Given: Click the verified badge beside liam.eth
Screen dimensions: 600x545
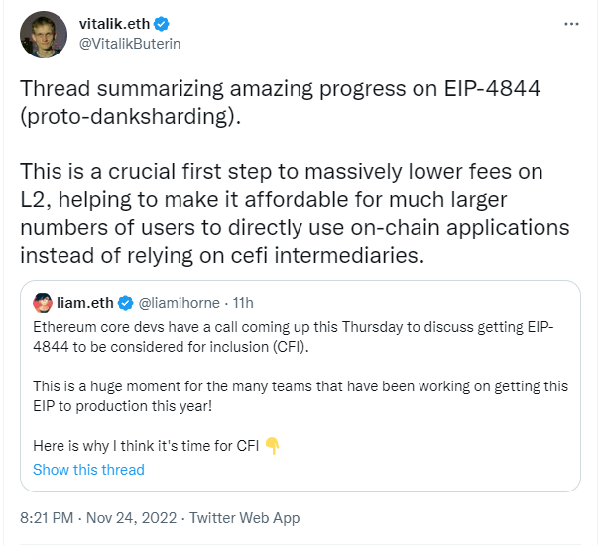Looking at the screenshot, I should (x=126, y=303).
